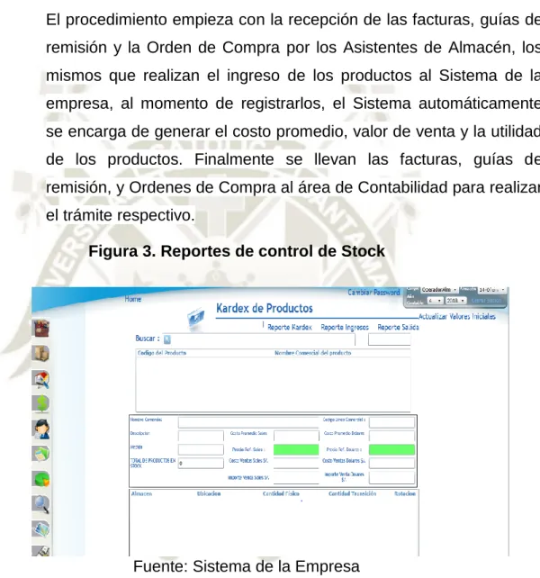Viewport: 540px width, 578px height.
Task: Click the Codigo del Producto column header
Action: [x=162, y=353]
